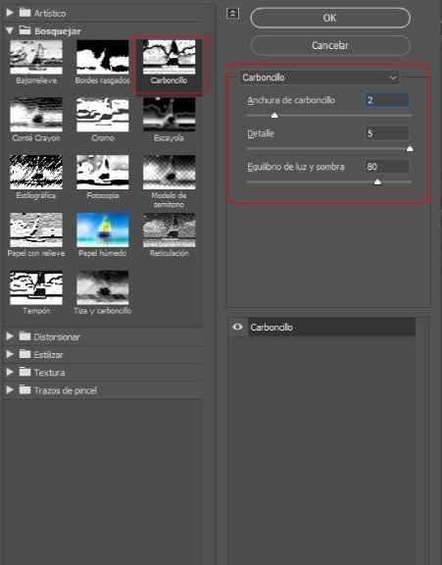Expand the Trazos de pincel folder
This screenshot has width=442, height=565.
point(10,389)
